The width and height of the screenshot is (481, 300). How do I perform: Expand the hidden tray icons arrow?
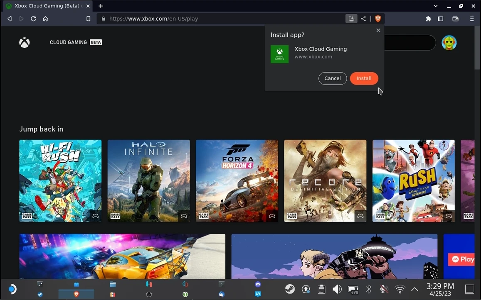coord(415,289)
